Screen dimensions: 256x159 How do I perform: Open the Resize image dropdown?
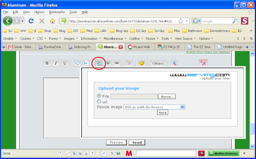point(154,107)
